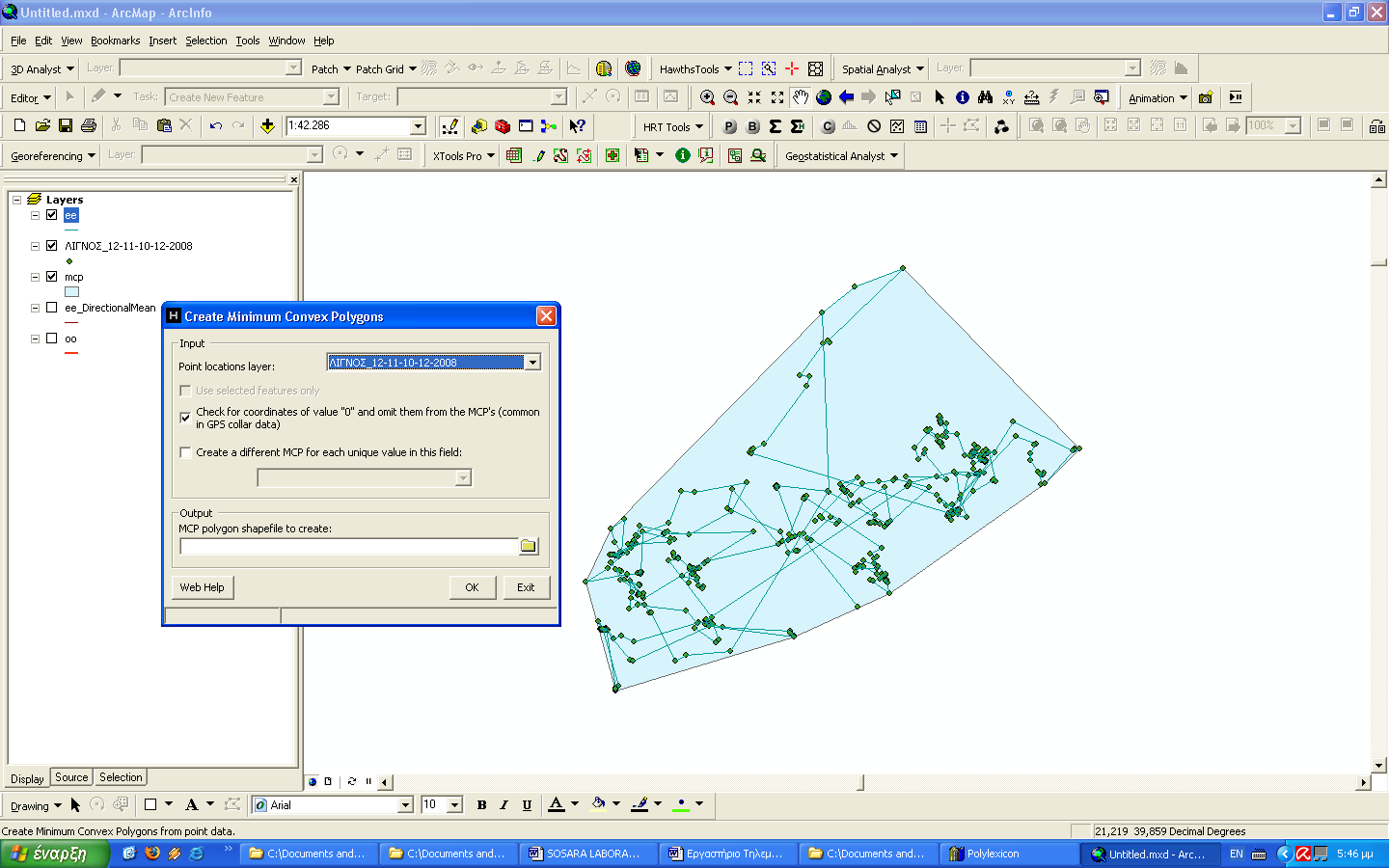
Task: Toggle visibility of ΛΙΓΝΟΣ_12-11-10-12-2008 layer
Action: 52,246
